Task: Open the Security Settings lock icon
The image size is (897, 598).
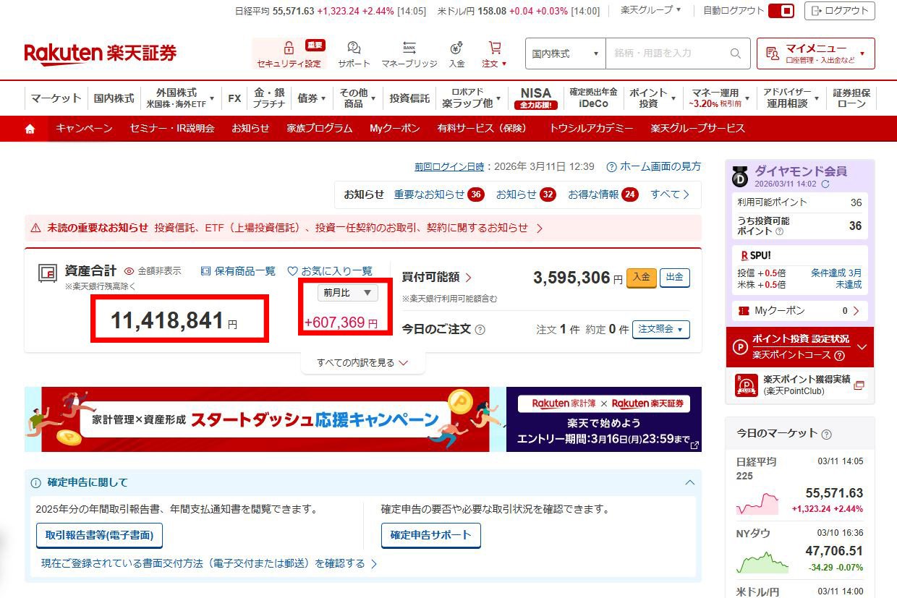Action: click(289, 48)
